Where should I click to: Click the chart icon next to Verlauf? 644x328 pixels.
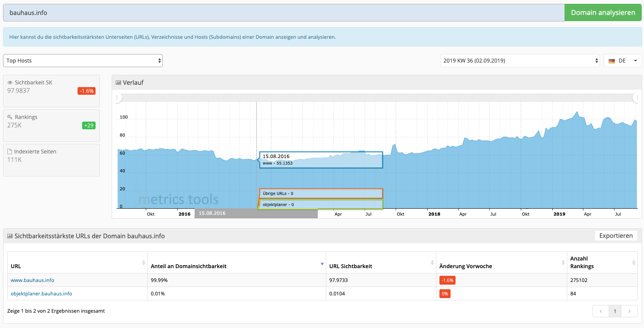click(x=118, y=82)
